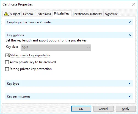Open the Key size dropdown

[x=56, y=48]
